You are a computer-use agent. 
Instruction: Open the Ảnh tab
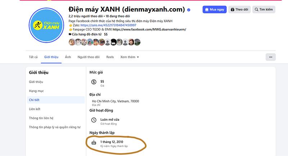(68, 57)
